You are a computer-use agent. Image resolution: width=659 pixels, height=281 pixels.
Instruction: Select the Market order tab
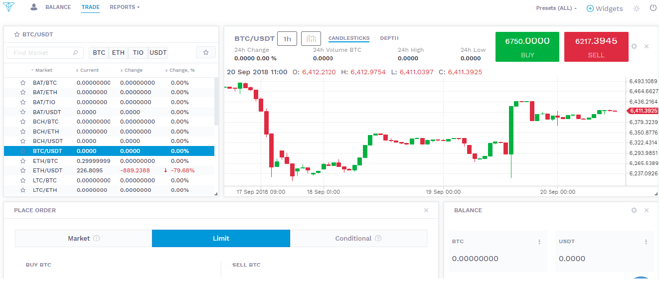[x=84, y=239]
